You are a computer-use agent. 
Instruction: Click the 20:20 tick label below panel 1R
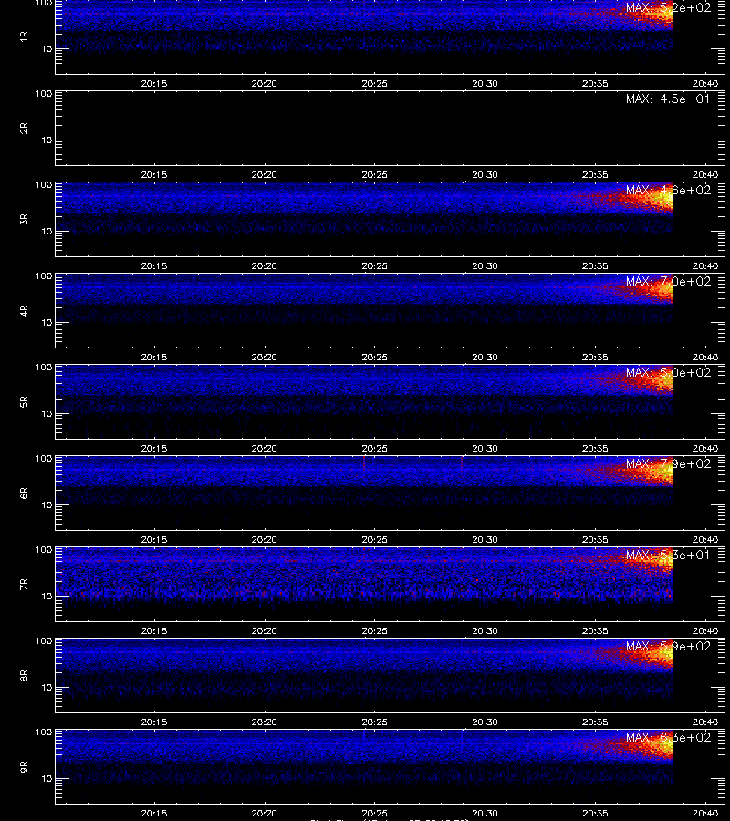(265, 83)
